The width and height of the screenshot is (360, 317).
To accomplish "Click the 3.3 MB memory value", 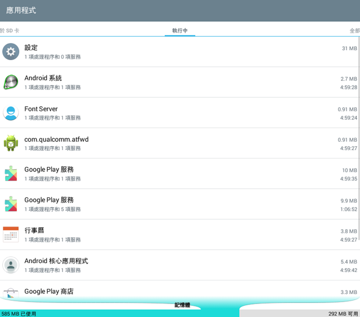I will (349, 292).
